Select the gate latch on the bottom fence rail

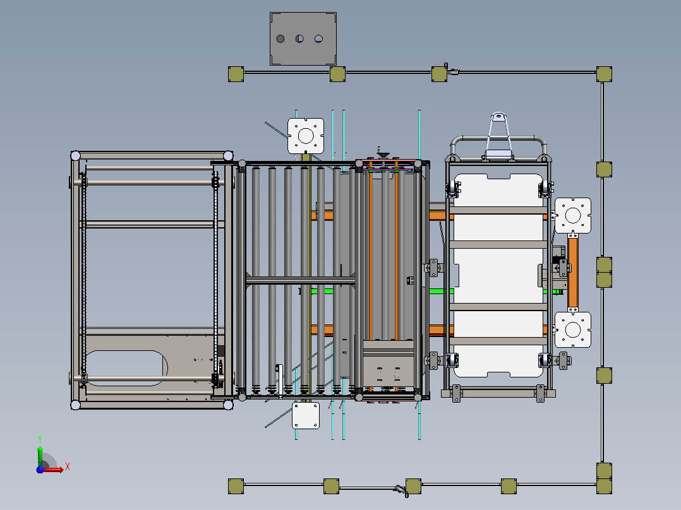click(x=401, y=490)
